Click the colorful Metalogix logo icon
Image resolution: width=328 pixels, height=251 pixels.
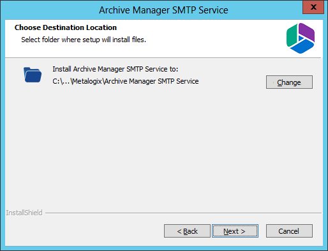[x=301, y=38]
